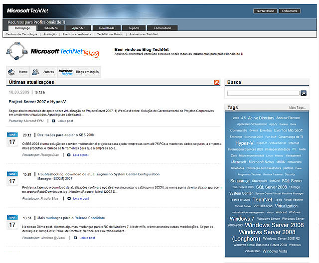Select the Active Directory tag

pyautogui.click(x=261, y=118)
